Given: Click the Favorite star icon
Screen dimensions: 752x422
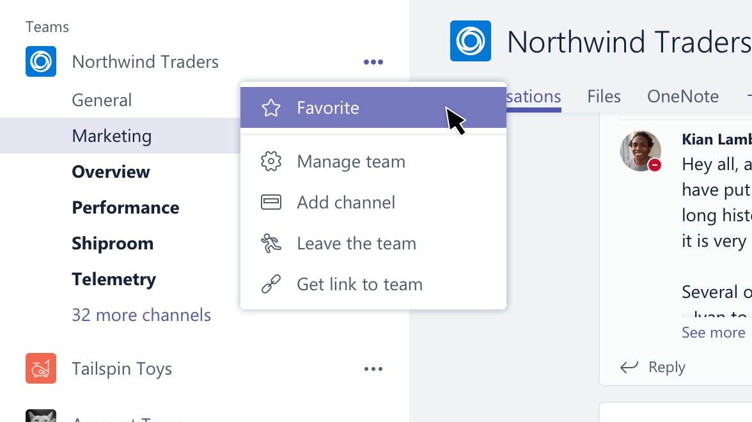Looking at the screenshot, I should pos(271,108).
